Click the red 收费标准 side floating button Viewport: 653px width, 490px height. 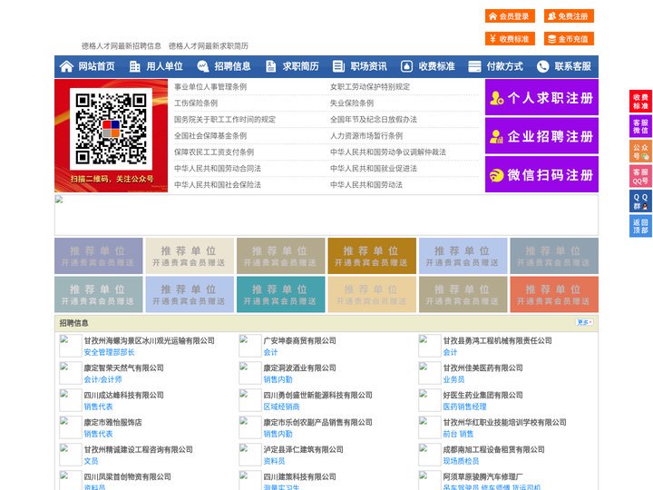(640, 102)
